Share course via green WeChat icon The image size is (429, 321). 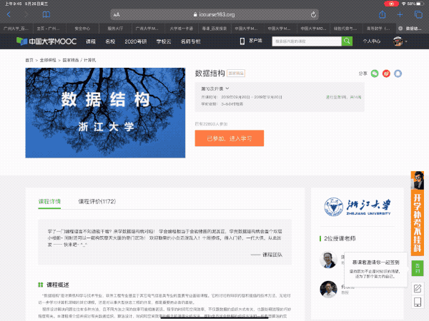point(375,73)
